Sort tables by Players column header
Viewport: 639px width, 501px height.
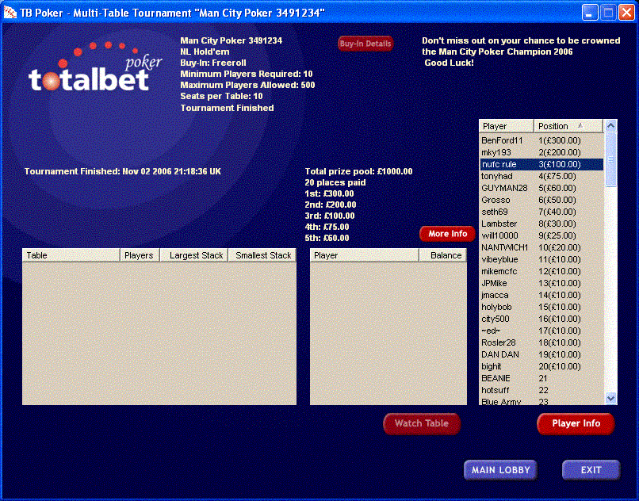[x=140, y=255]
